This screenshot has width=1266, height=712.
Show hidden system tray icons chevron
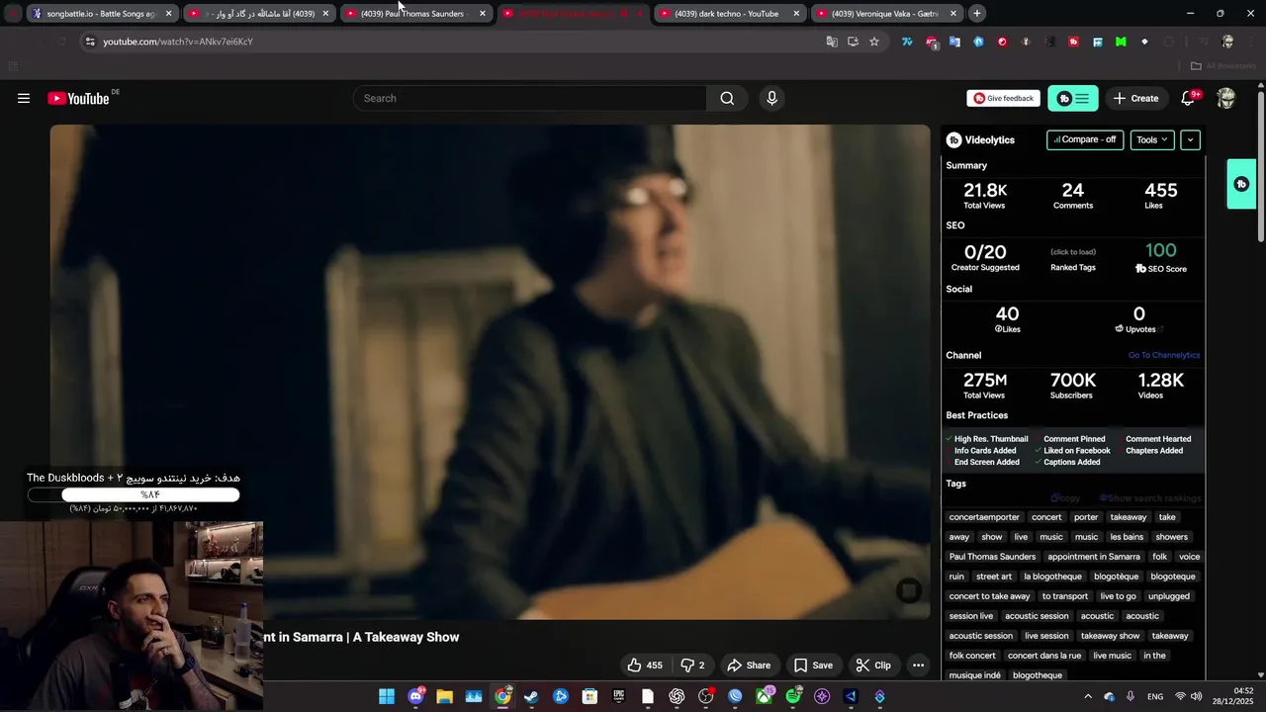(1088, 696)
